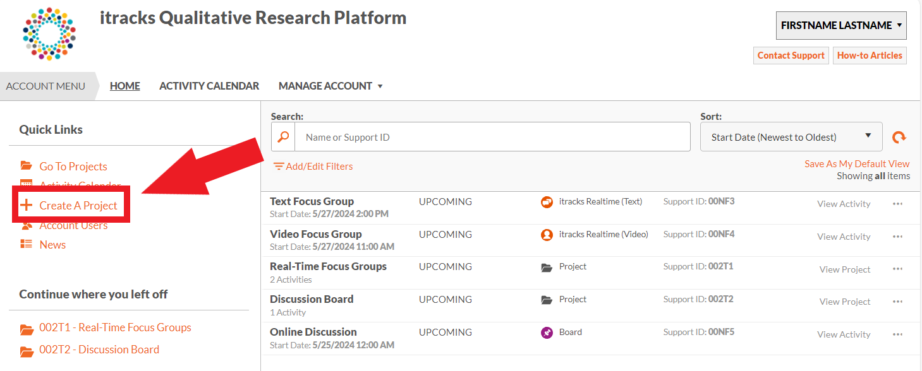Click the Create A Project plus icon
The image size is (922, 371).
tap(26, 205)
